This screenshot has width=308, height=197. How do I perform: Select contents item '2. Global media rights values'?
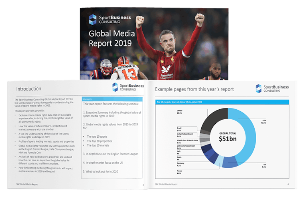tap(111, 126)
